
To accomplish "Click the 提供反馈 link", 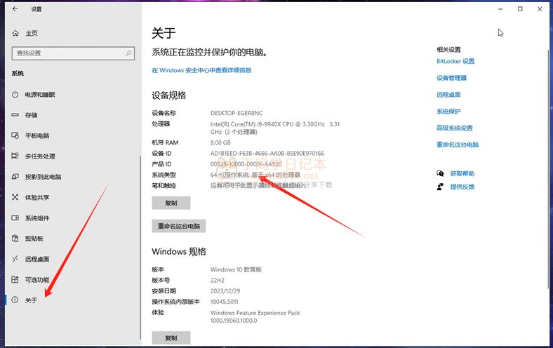I will point(462,187).
